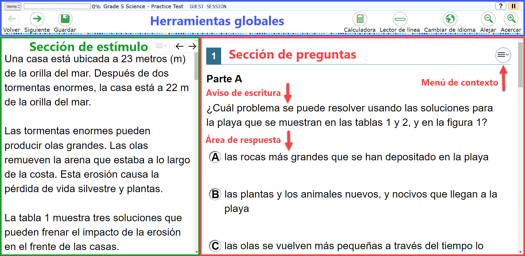The height and width of the screenshot is (256, 525).
Task: Select answer option B
Action: tap(215, 194)
